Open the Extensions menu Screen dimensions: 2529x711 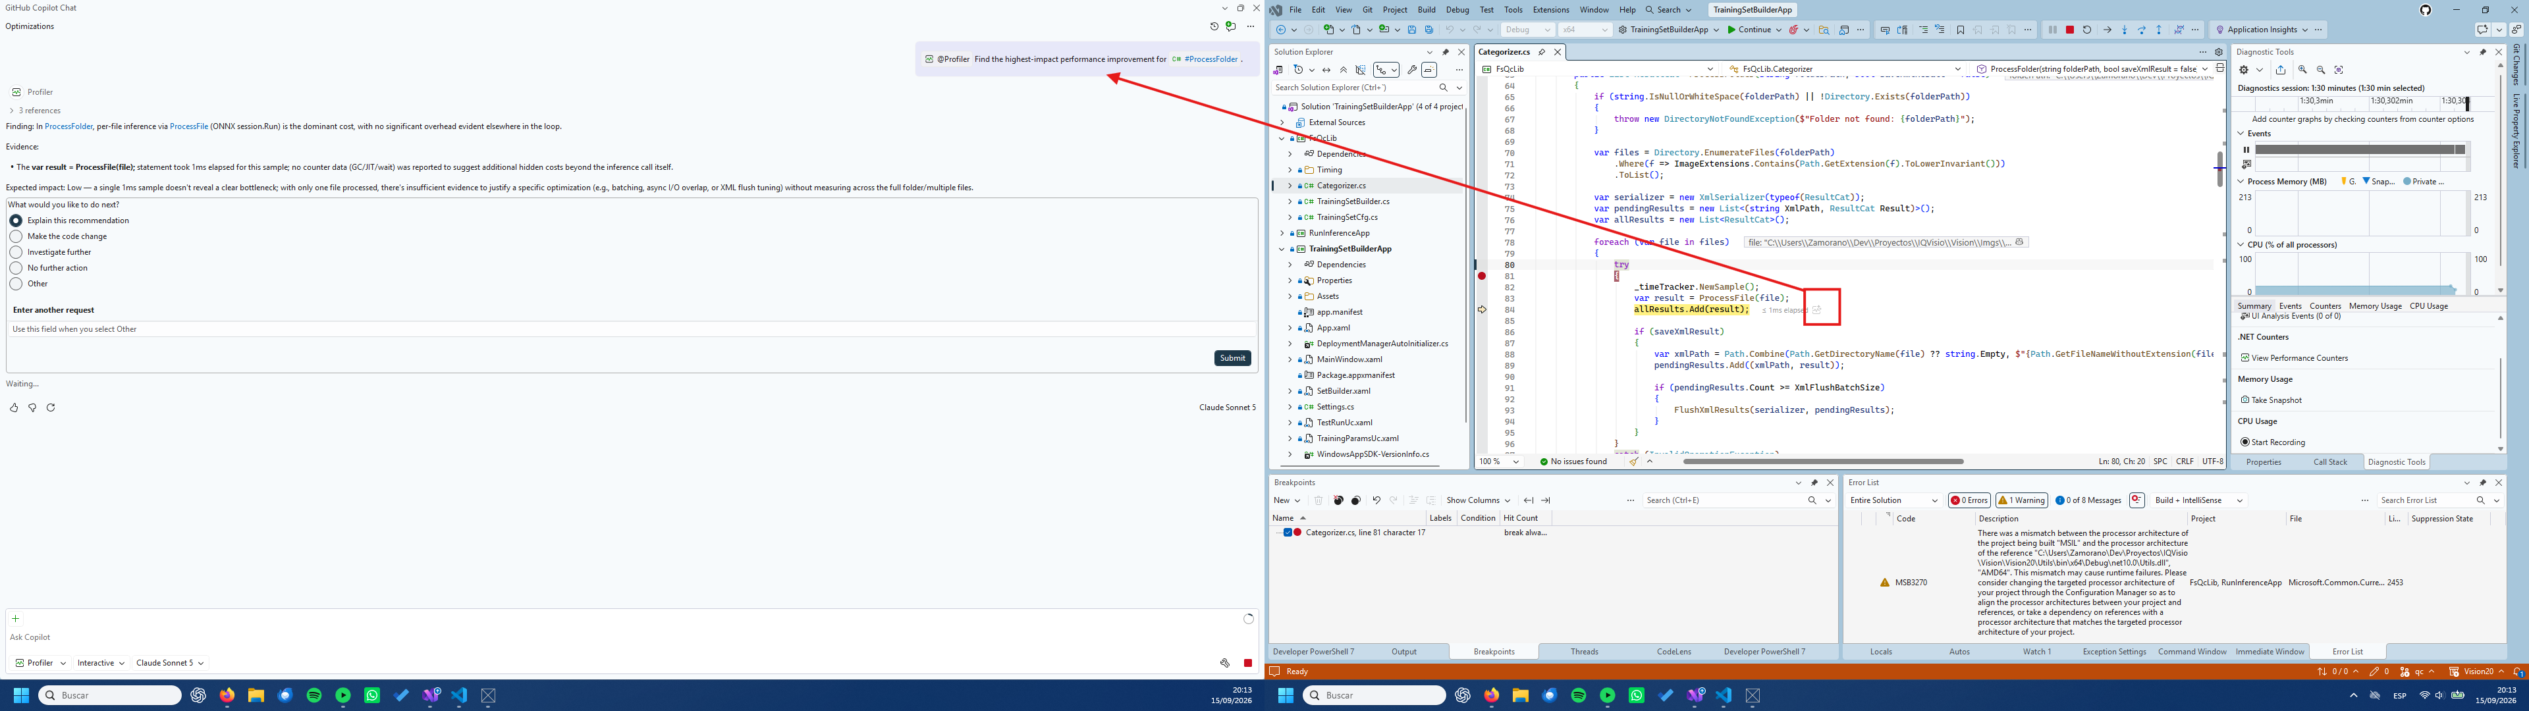tap(1551, 10)
